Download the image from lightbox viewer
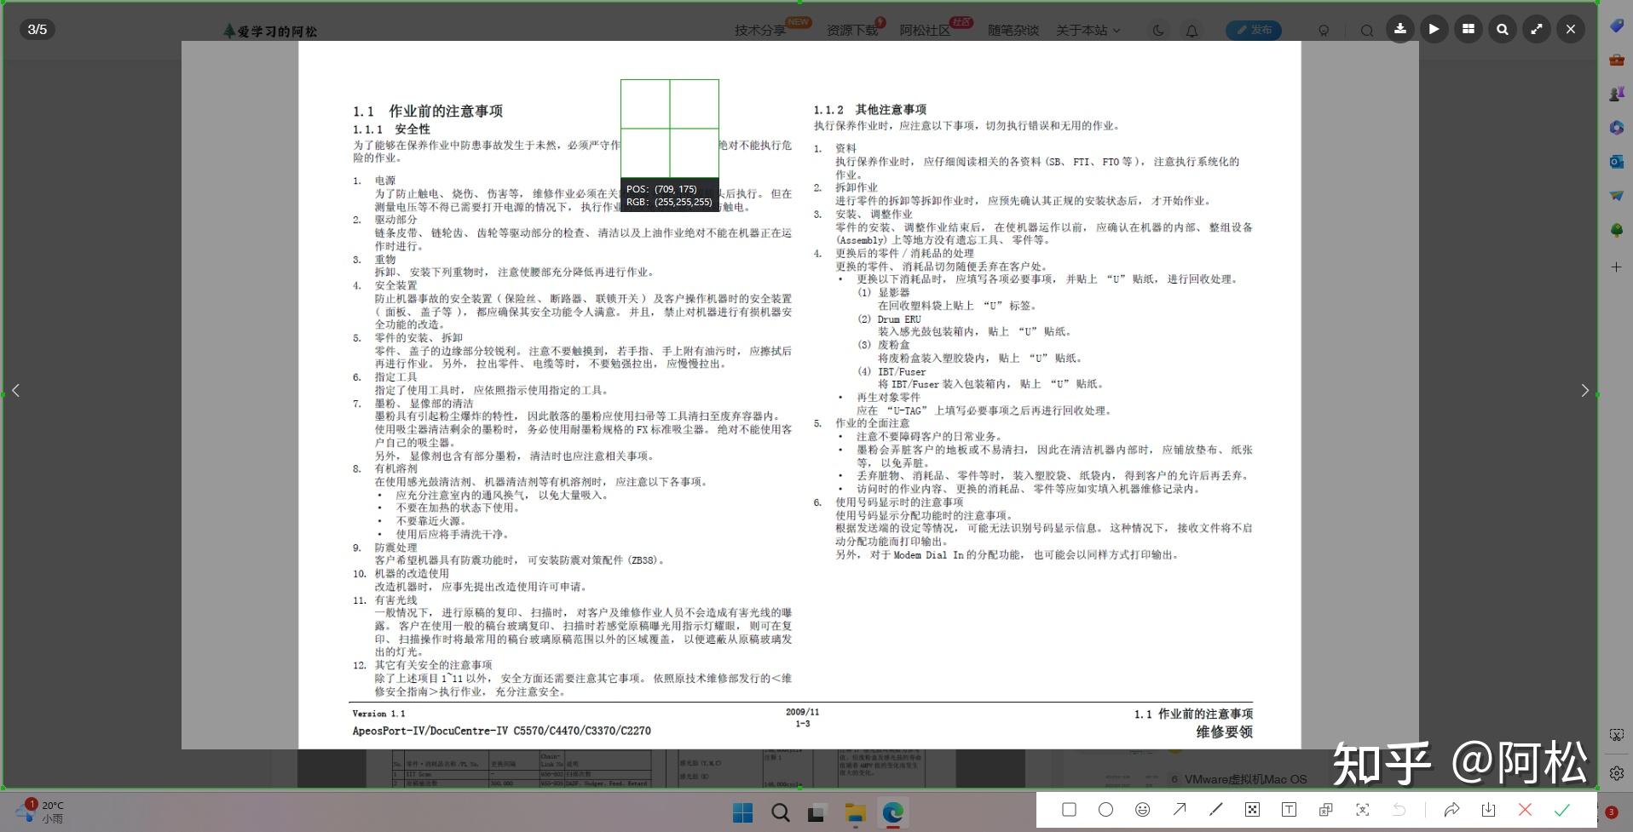Viewport: 1633px width, 832px height. click(1400, 29)
